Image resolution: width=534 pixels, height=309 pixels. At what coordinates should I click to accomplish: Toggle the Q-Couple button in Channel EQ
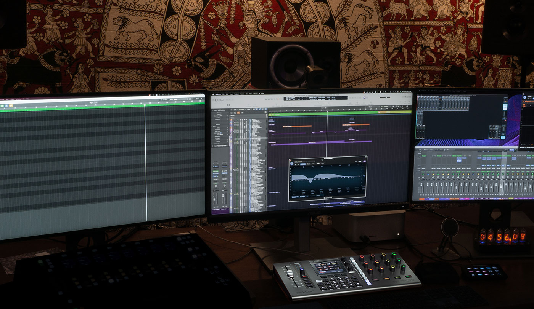tap(302, 196)
